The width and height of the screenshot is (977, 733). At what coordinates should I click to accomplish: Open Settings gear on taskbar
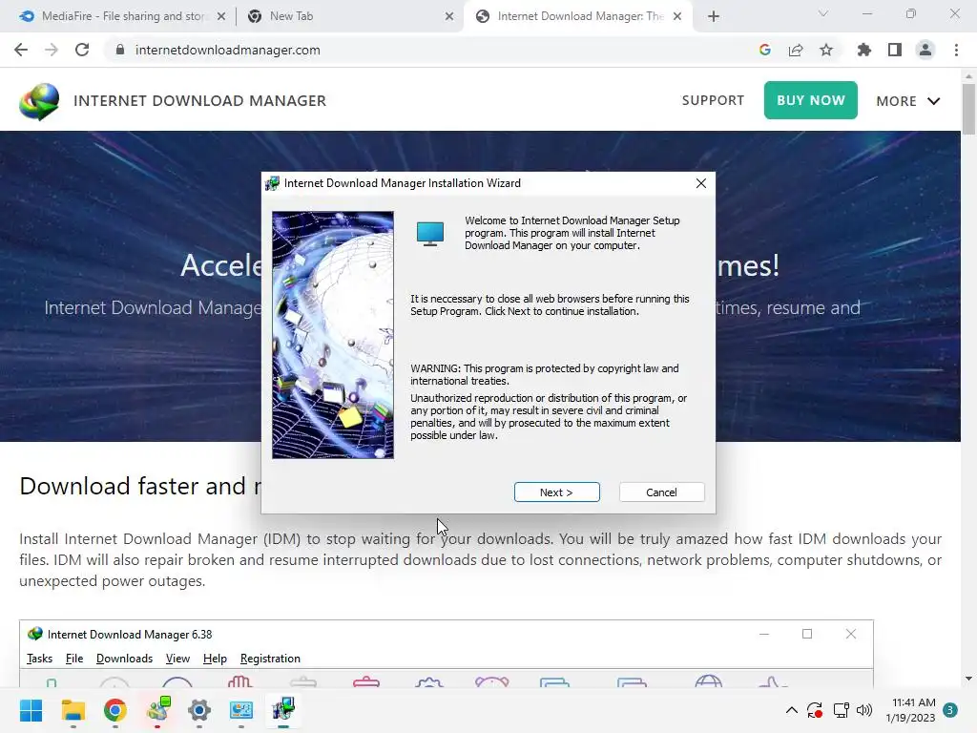[199, 710]
